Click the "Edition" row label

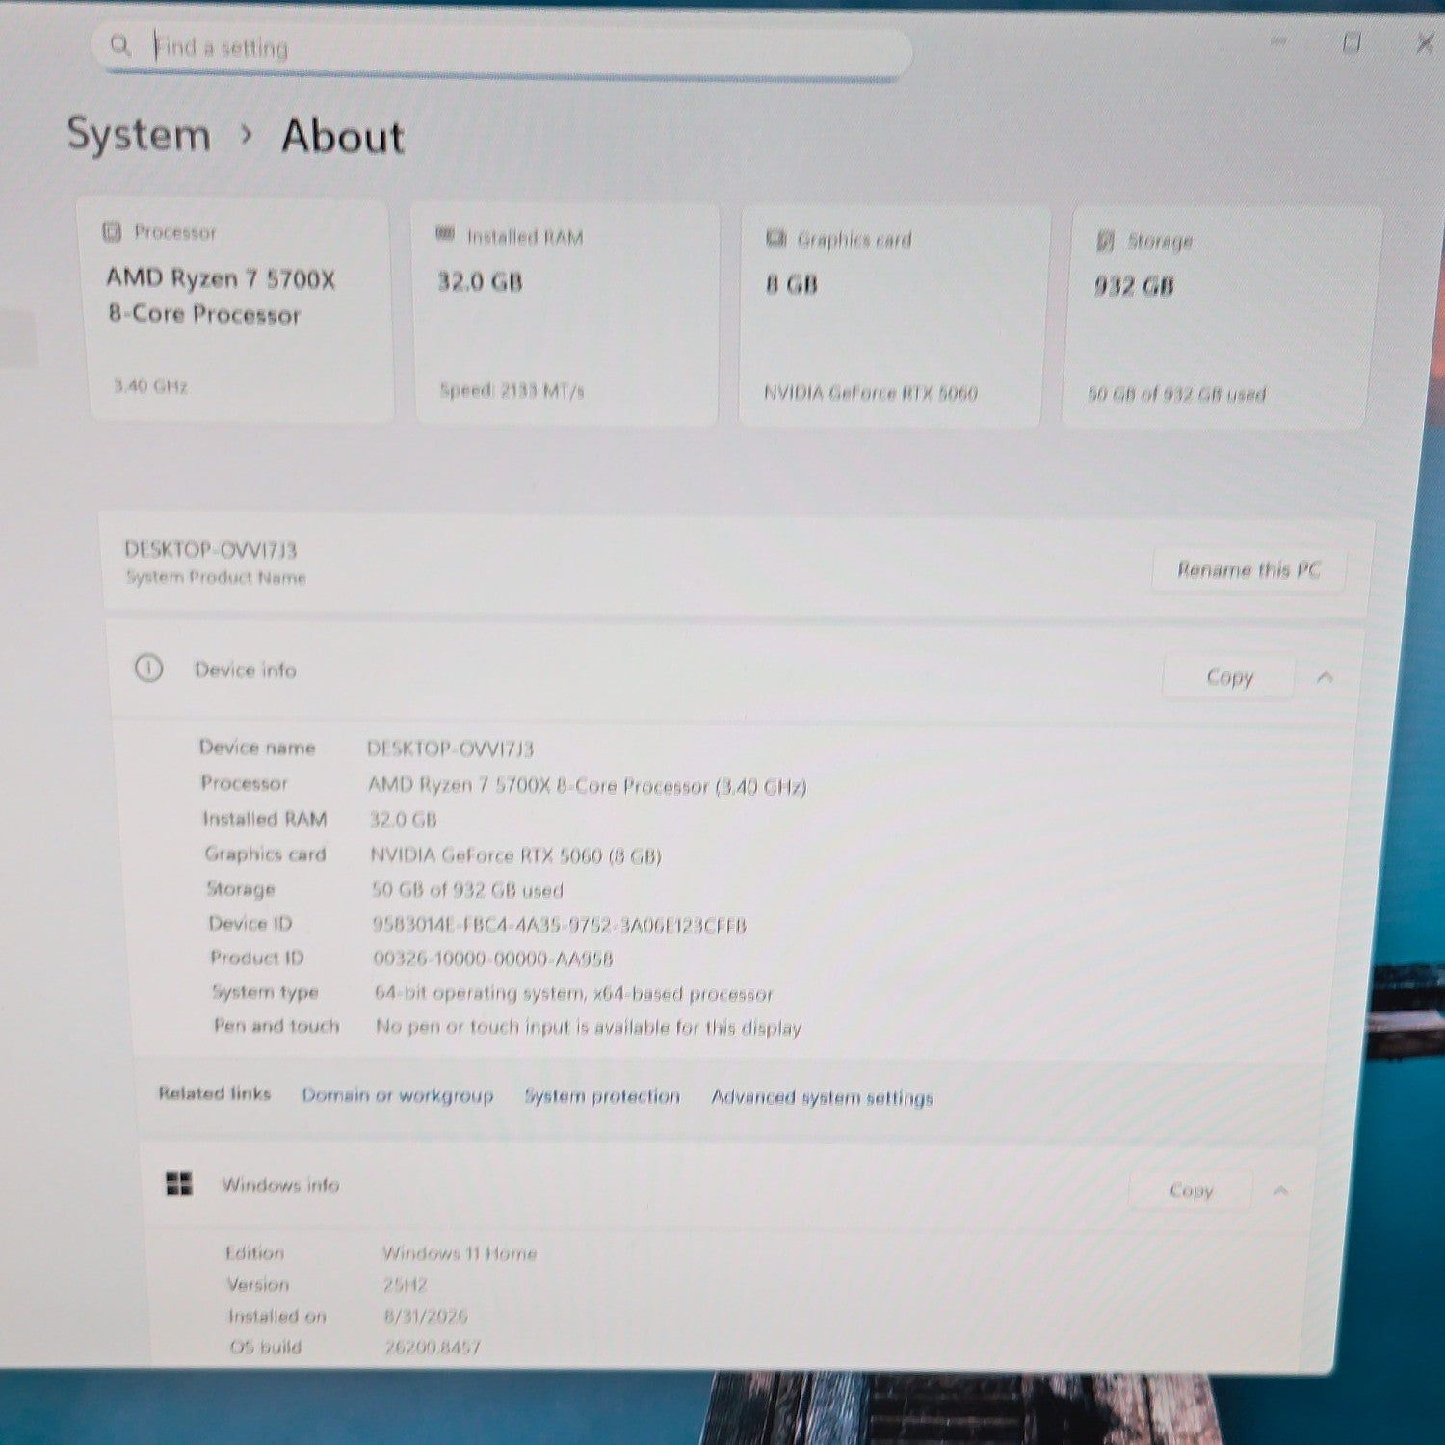click(x=254, y=1252)
